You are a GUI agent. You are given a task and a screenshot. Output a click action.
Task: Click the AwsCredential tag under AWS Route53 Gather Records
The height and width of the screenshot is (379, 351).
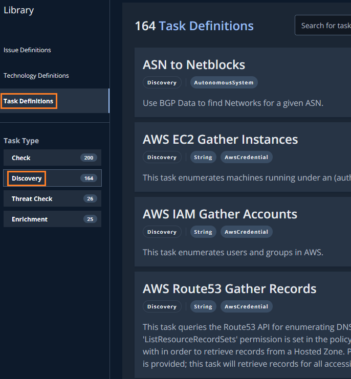pyautogui.click(x=247, y=306)
